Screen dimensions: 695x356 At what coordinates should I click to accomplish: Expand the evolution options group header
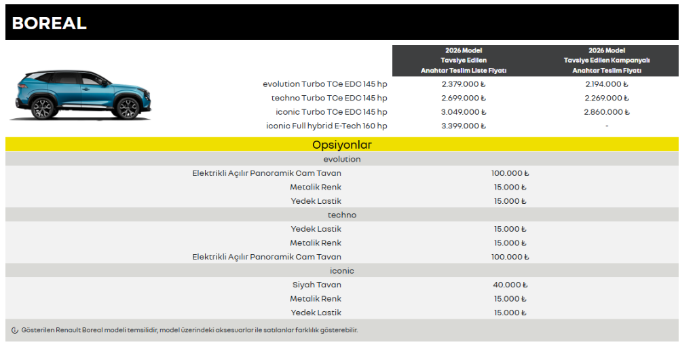click(342, 159)
